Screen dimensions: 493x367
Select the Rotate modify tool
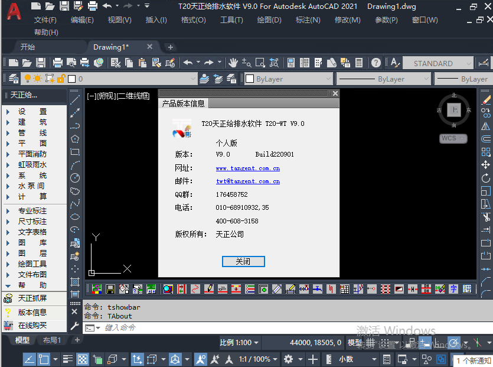tap(486, 178)
